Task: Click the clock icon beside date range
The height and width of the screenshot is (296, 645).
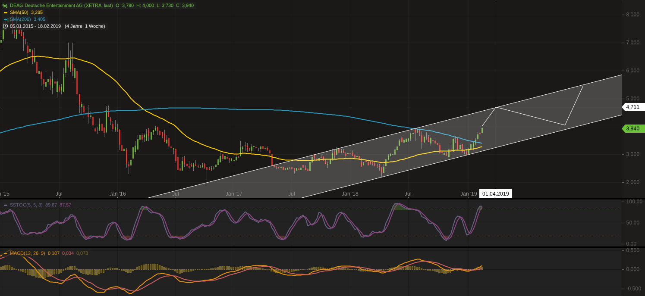Action: pos(5,26)
